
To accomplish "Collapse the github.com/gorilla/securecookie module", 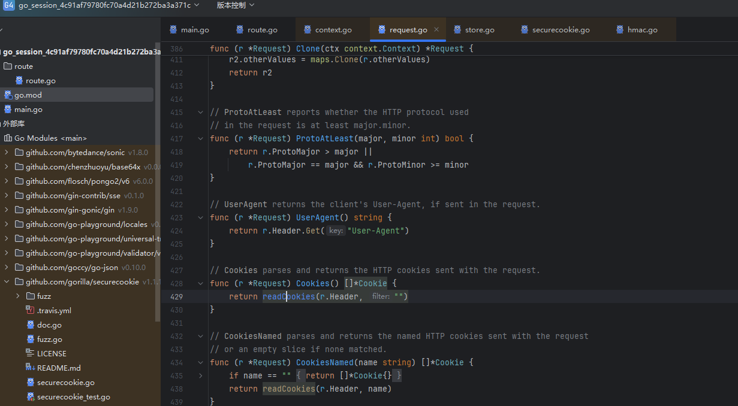I will pos(7,282).
